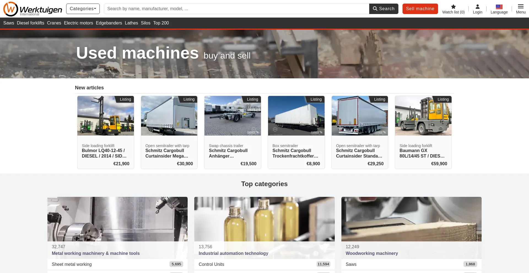Viewport: 529px width, 273px height.
Task: Click the Search button
Action: (384, 9)
